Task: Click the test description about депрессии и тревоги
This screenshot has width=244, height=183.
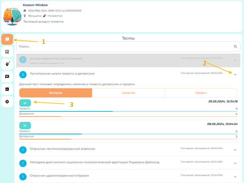Action: [x=77, y=84]
